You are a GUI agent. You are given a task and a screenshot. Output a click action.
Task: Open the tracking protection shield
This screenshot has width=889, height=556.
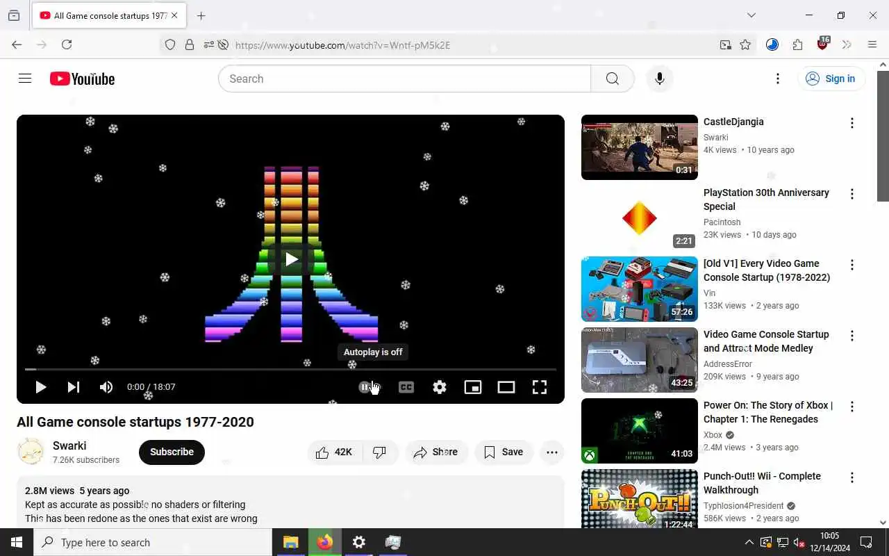click(170, 45)
